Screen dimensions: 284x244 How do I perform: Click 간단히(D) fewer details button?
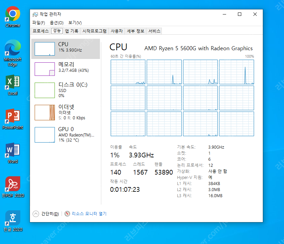(x=50, y=214)
